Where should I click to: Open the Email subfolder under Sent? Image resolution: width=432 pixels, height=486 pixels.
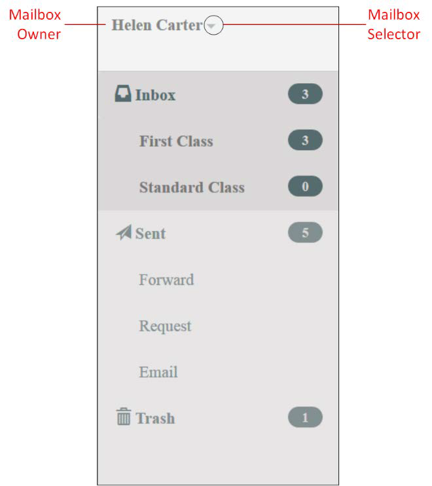[x=158, y=372]
